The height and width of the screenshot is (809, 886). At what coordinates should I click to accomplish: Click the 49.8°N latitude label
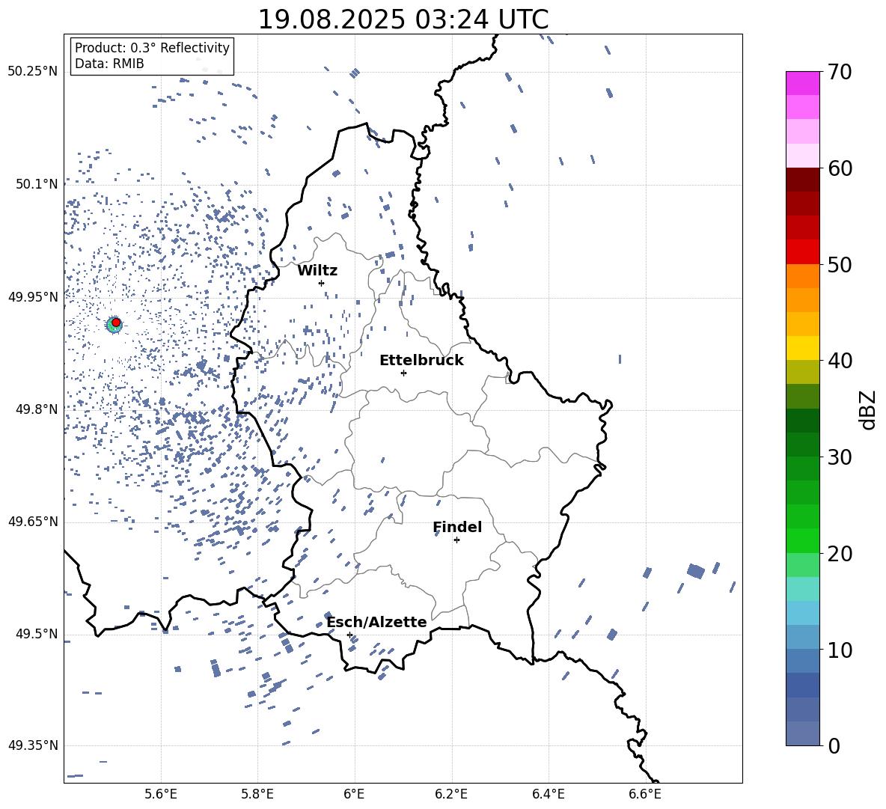pos(37,409)
